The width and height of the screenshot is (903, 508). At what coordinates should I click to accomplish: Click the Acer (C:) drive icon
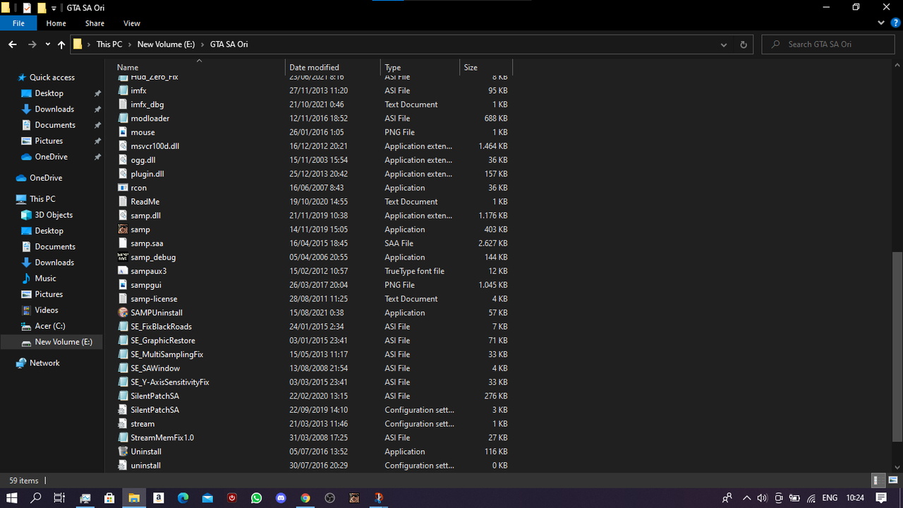click(26, 327)
